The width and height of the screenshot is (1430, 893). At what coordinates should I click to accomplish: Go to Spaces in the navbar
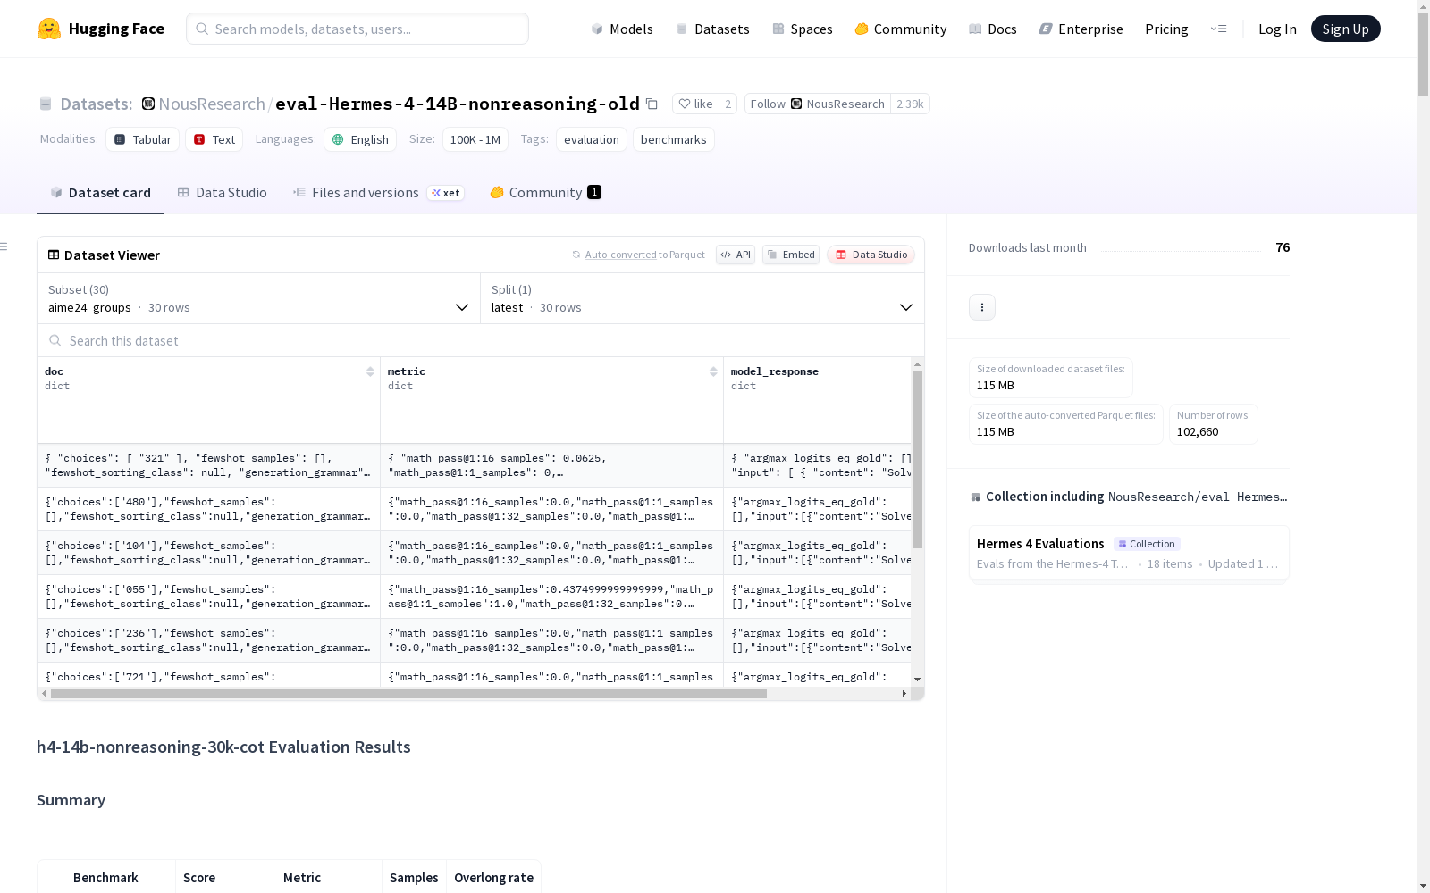[803, 29]
